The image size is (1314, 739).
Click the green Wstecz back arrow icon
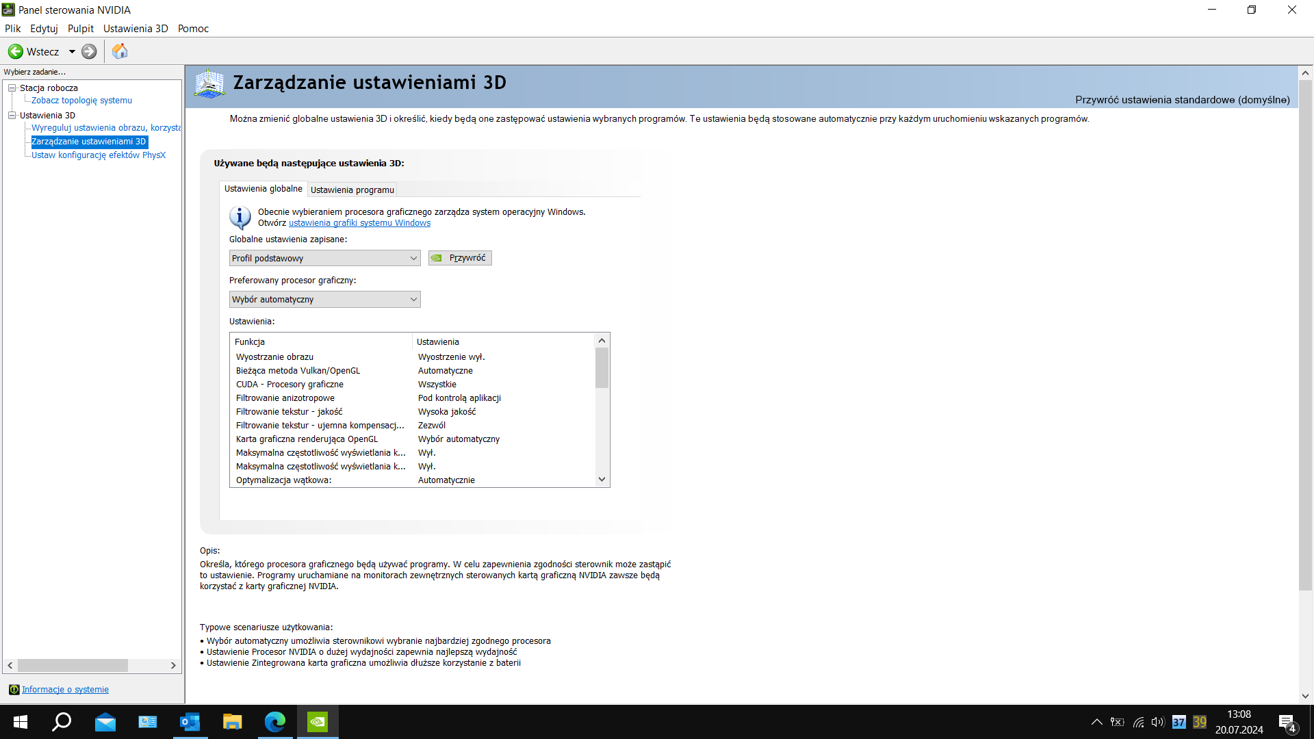(15, 51)
